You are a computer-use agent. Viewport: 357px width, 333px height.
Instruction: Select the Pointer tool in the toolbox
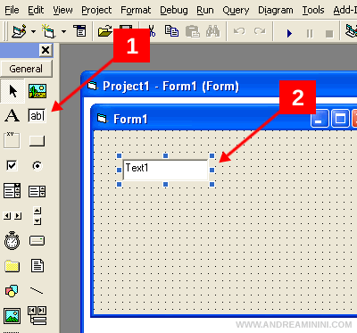[x=12, y=91]
